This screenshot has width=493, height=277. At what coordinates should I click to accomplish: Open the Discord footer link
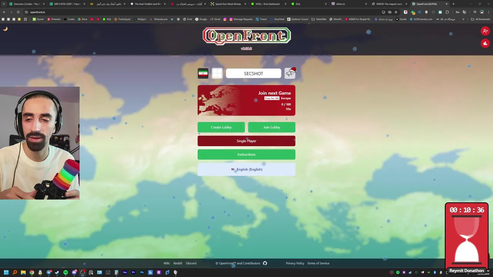point(191,263)
